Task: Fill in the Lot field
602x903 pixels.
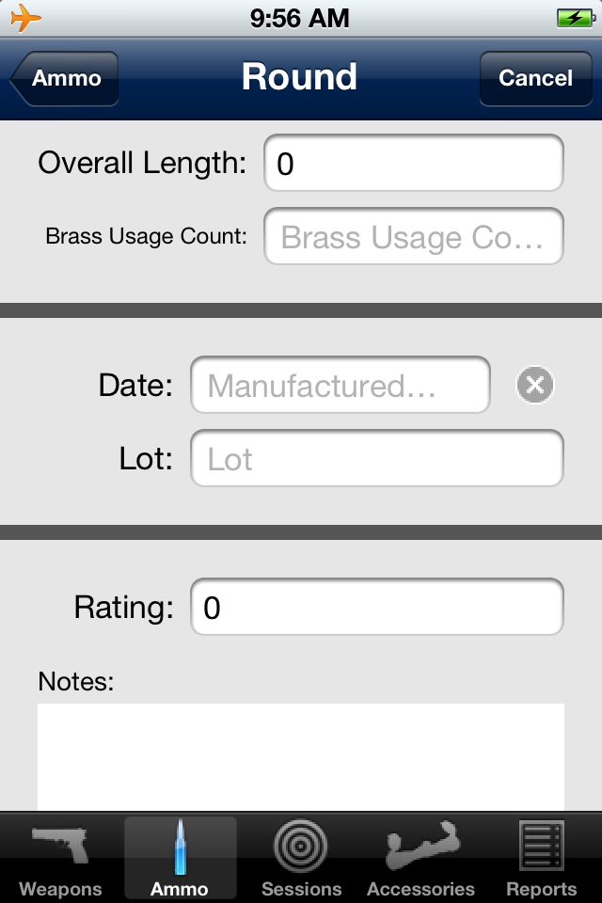Action: [x=376, y=458]
